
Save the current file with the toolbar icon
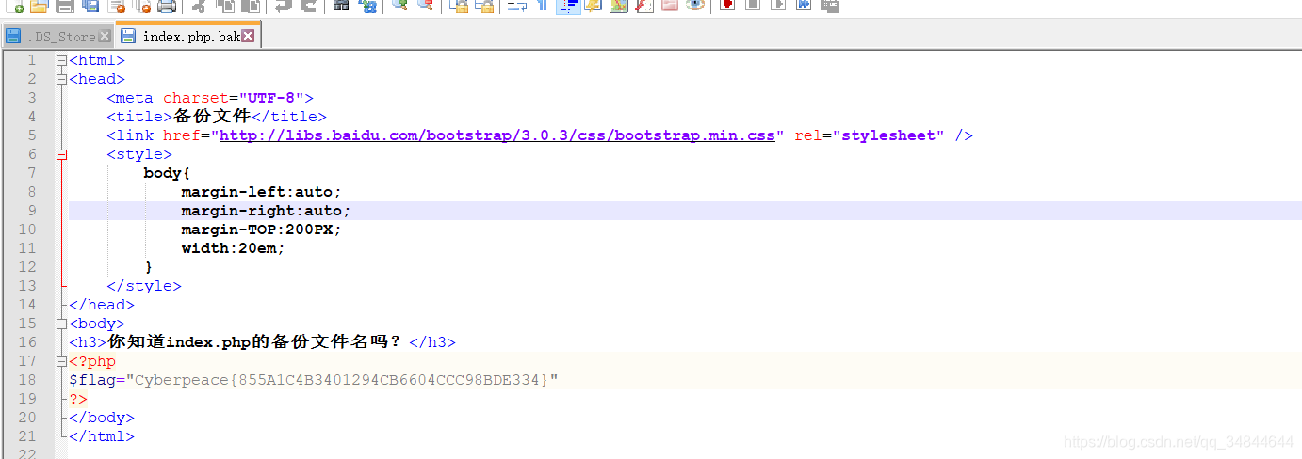click(x=65, y=5)
